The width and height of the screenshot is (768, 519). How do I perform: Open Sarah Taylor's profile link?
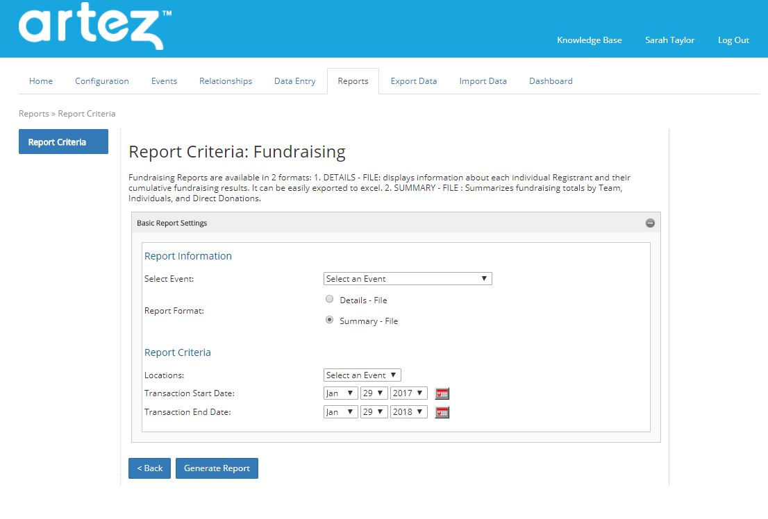pyautogui.click(x=669, y=40)
